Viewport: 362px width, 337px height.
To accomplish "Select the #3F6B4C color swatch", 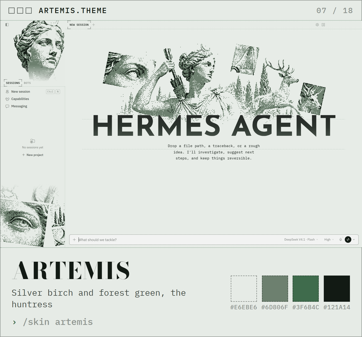I will click(306, 289).
